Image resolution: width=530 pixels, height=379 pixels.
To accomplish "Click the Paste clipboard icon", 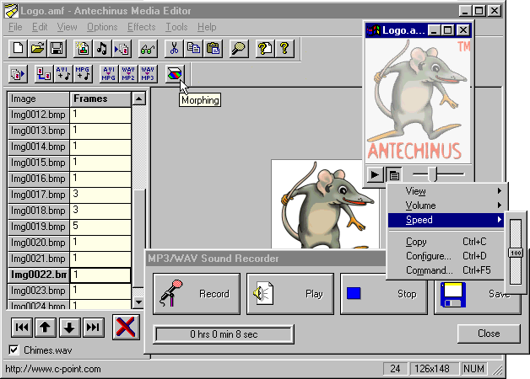I will [213, 48].
